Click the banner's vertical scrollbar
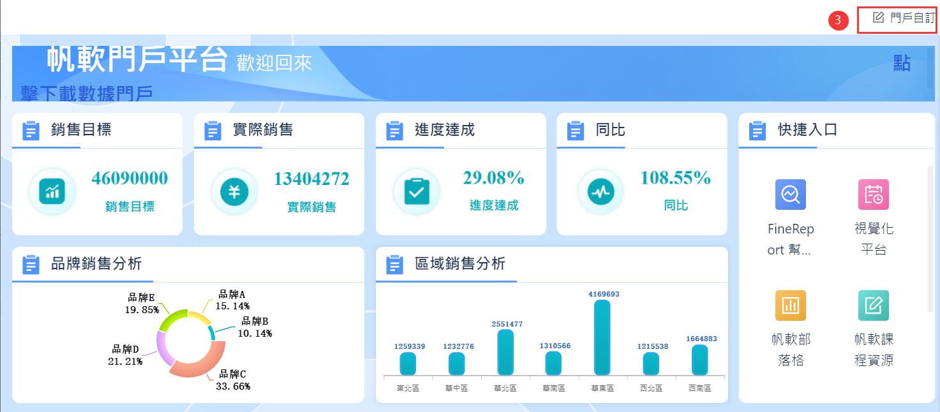The image size is (940, 412). tap(930, 68)
